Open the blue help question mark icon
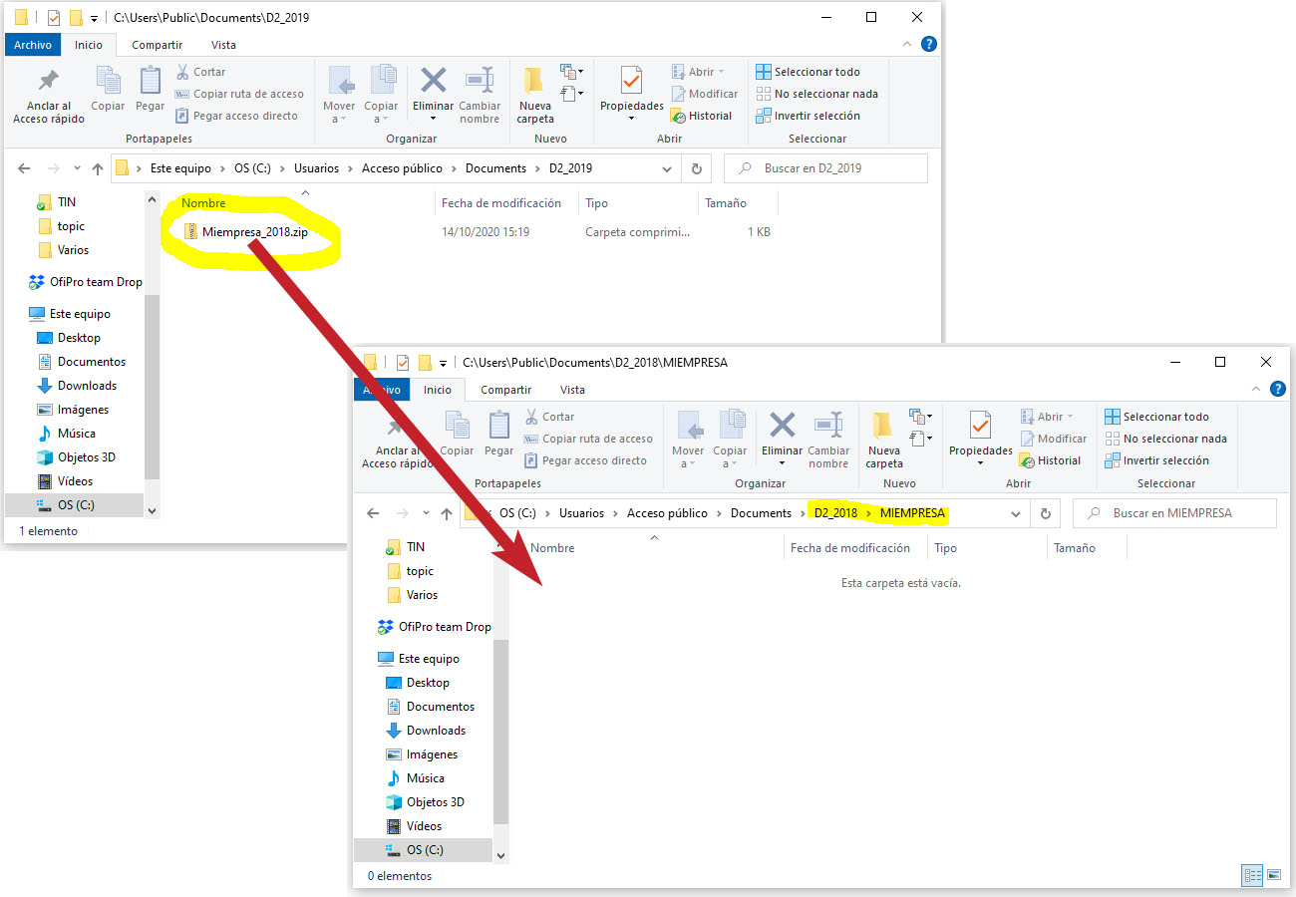The width and height of the screenshot is (1296, 897). (928, 45)
